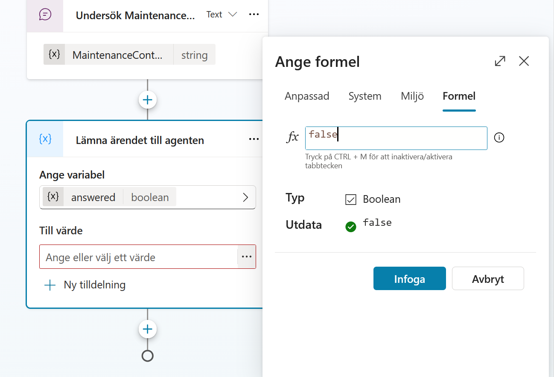Focus the Ange eller välj ett värde field
This screenshot has width=554, height=377.
138,257
